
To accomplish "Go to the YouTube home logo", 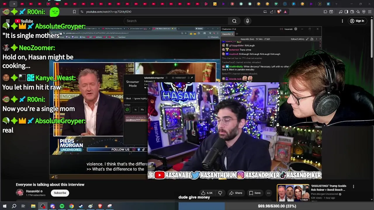I will pyautogui.click(x=24, y=21).
